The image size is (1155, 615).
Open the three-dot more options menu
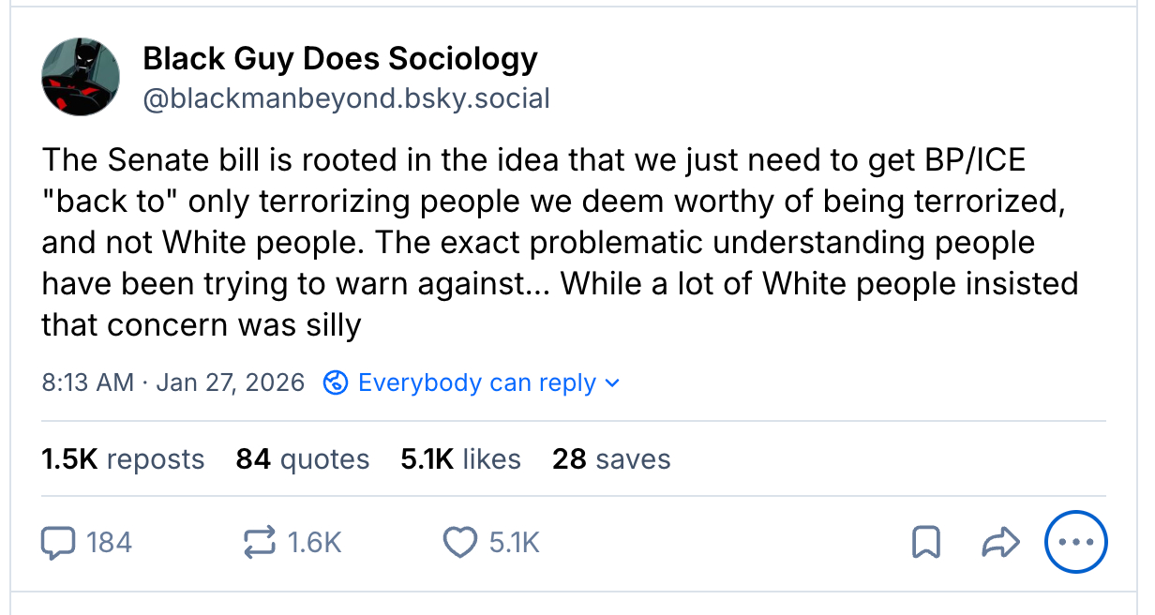(1075, 542)
